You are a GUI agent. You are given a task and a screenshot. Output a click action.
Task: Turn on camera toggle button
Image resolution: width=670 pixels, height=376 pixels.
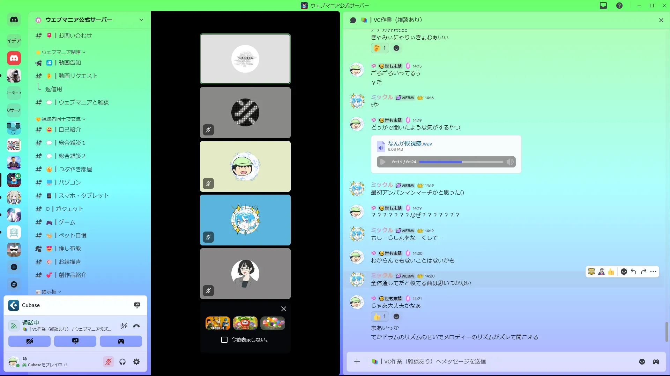(x=29, y=341)
